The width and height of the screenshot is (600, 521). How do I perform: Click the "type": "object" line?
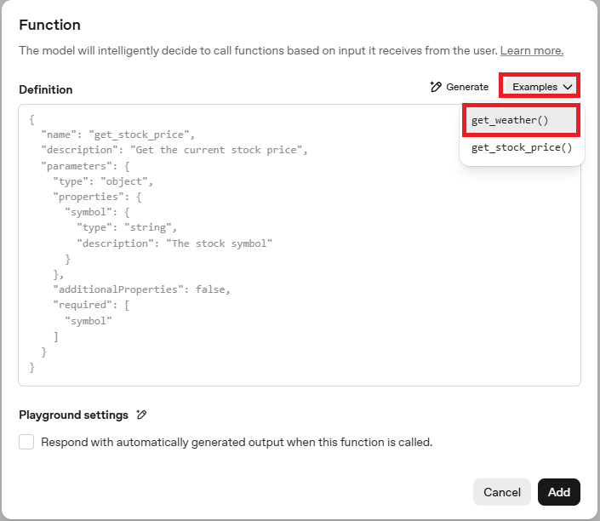(x=103, y=181)
